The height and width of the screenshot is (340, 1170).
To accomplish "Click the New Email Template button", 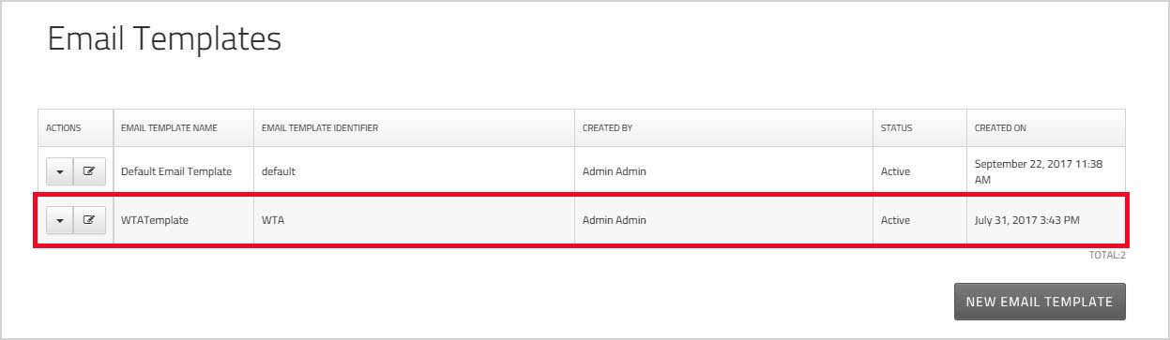I will click(1040, 302).
